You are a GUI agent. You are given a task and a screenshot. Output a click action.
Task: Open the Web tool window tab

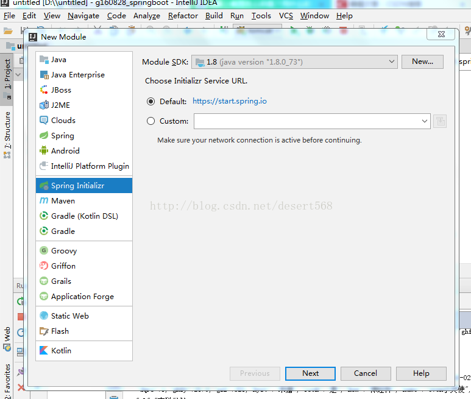[x=7, y=339]
